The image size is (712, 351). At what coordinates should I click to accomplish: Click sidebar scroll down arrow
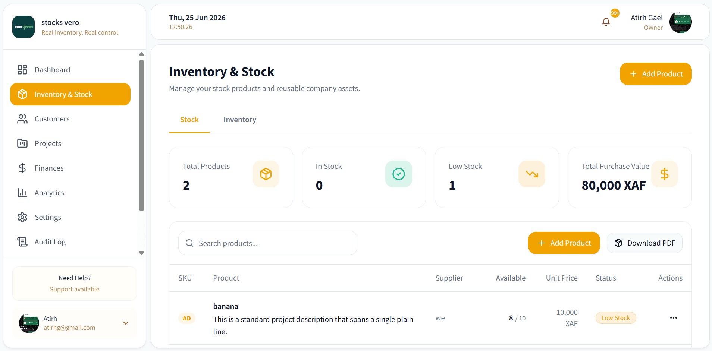tap(141, 253)
